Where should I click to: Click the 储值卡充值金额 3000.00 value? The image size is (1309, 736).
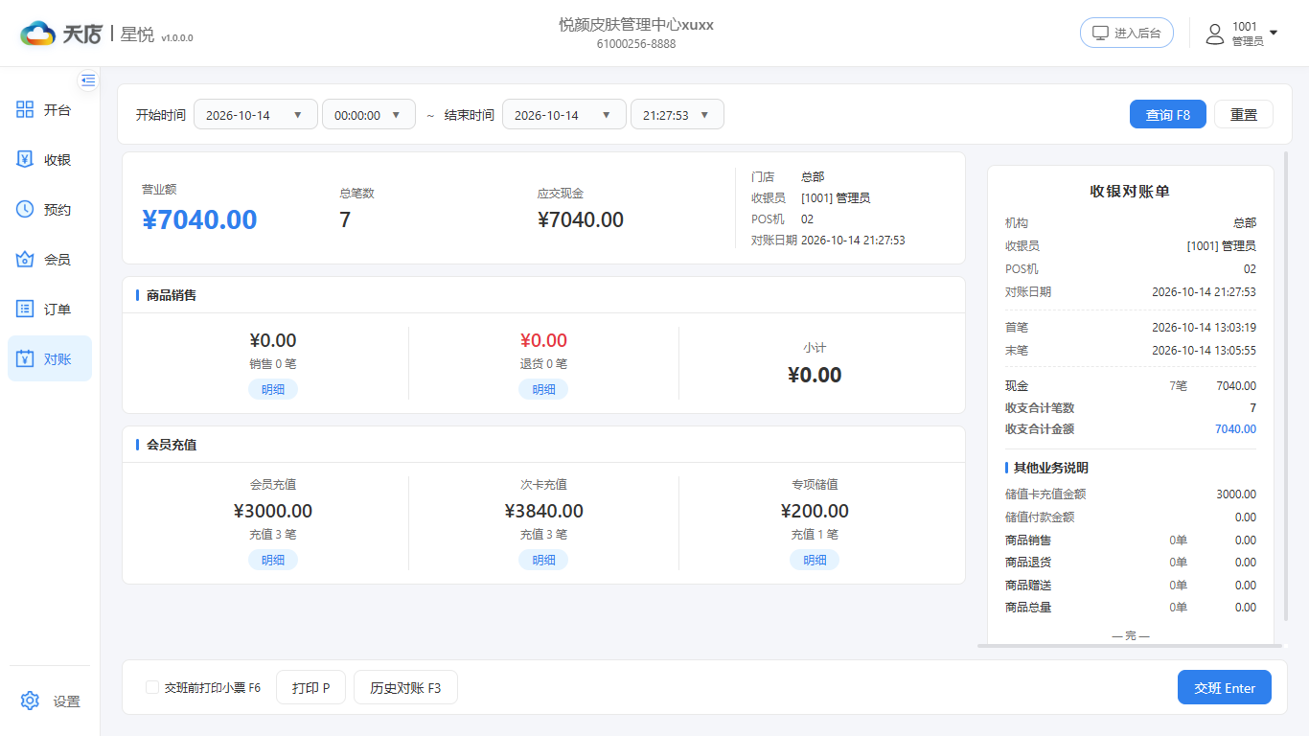(1236, 494)
